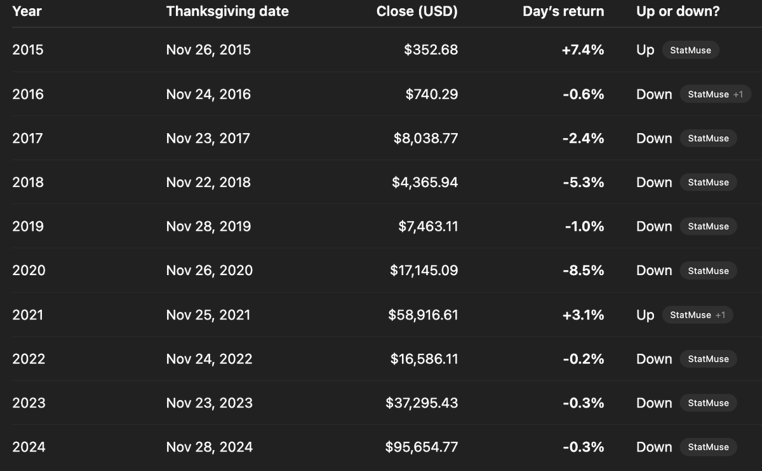Image resolution: width=762 pixels, height=471 pixels.
Task: Click the Nov 25, 2021 date cell
Action: [x=208, y=315]
